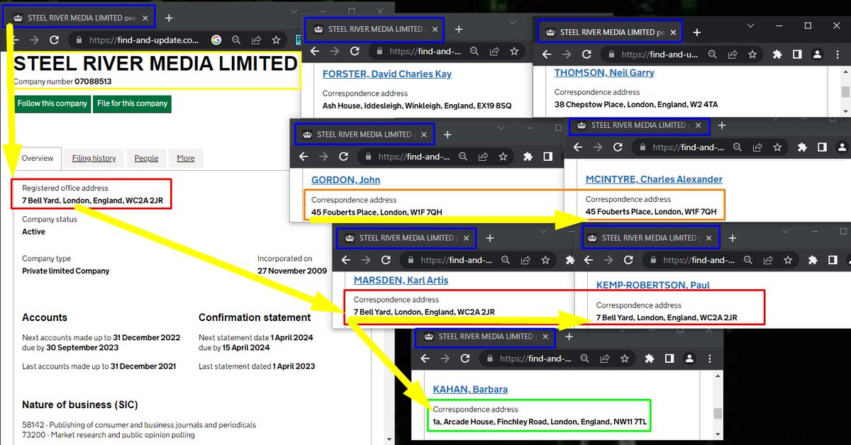Share the page in the MCINTYRE window
This screenshot has height=445, width=851.
pyautogui.click(x=757, y=147)
